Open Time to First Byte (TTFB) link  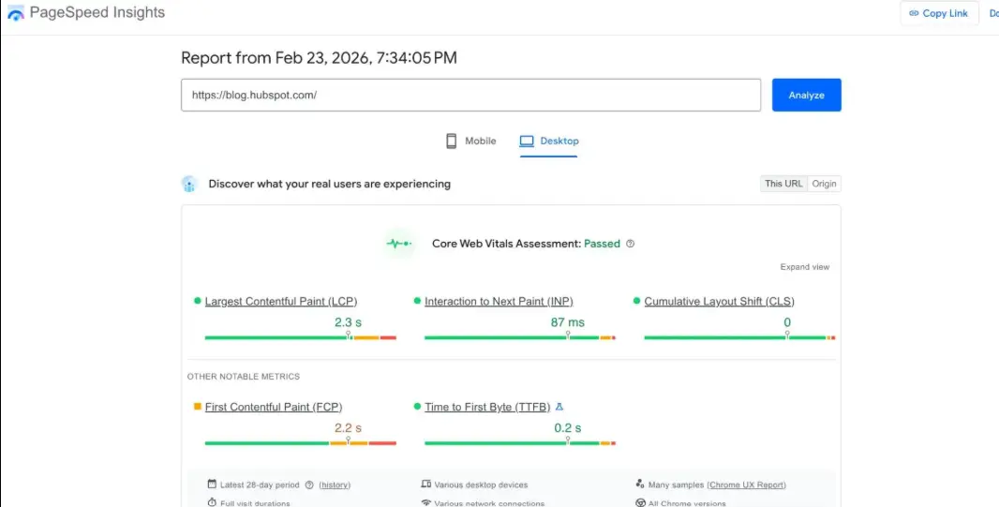[x=487, y=407]
